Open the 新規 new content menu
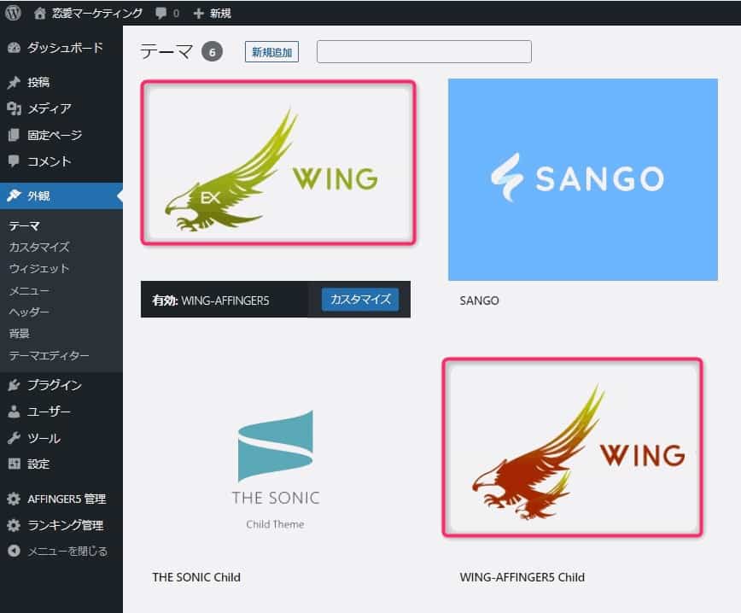Image resolution: width=741 pixels, height=613 pixels. click(220, 14)
